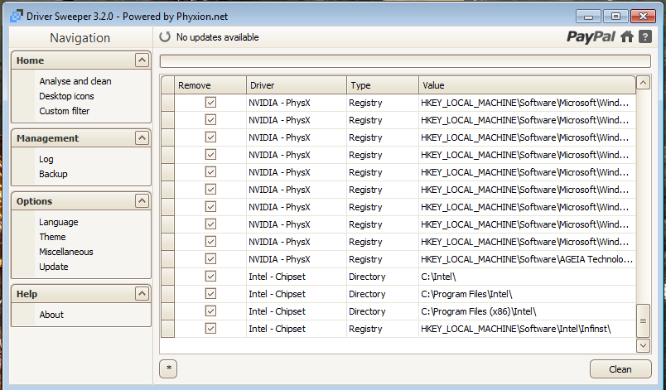
Task: Open the Update page
Action: pos(54,267)
